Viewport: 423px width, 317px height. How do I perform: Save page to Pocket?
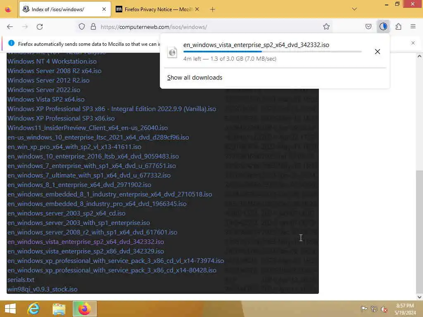(x=368, y=27)
